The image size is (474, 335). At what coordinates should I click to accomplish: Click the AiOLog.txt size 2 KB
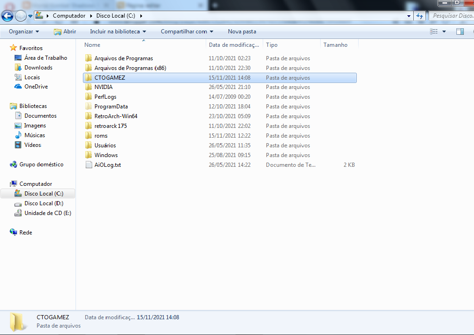(x=349, y=165)
